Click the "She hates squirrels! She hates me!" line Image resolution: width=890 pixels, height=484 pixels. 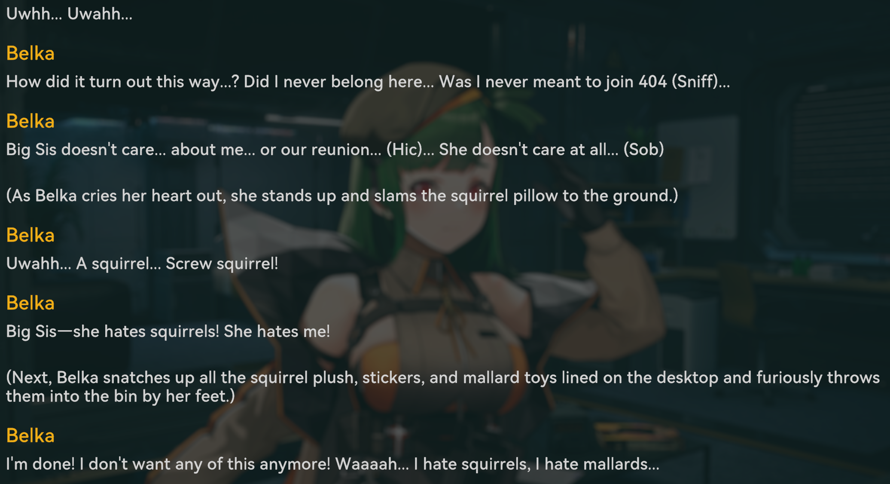[x=168, y=331]
